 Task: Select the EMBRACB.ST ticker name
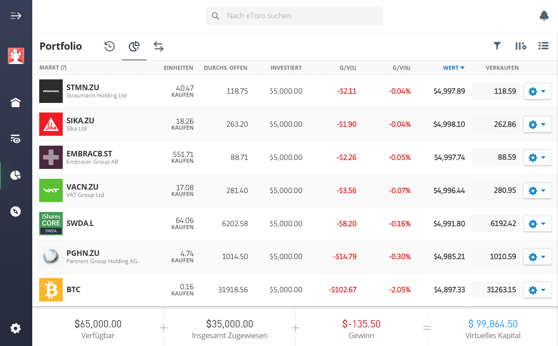tap(89, 154)
